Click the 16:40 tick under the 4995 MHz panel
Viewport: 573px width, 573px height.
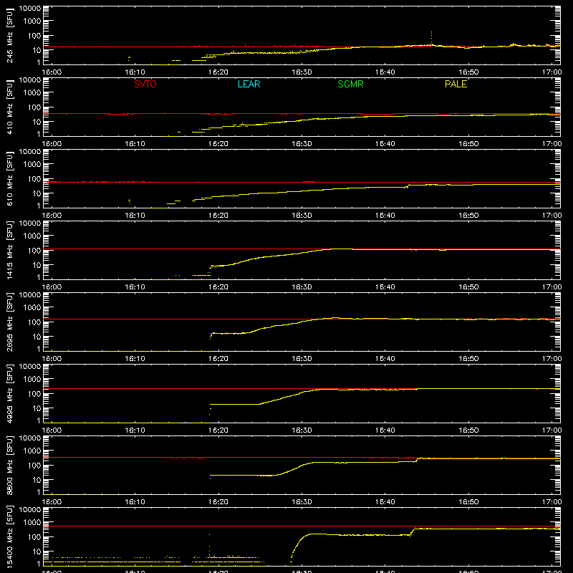[385, 430]
